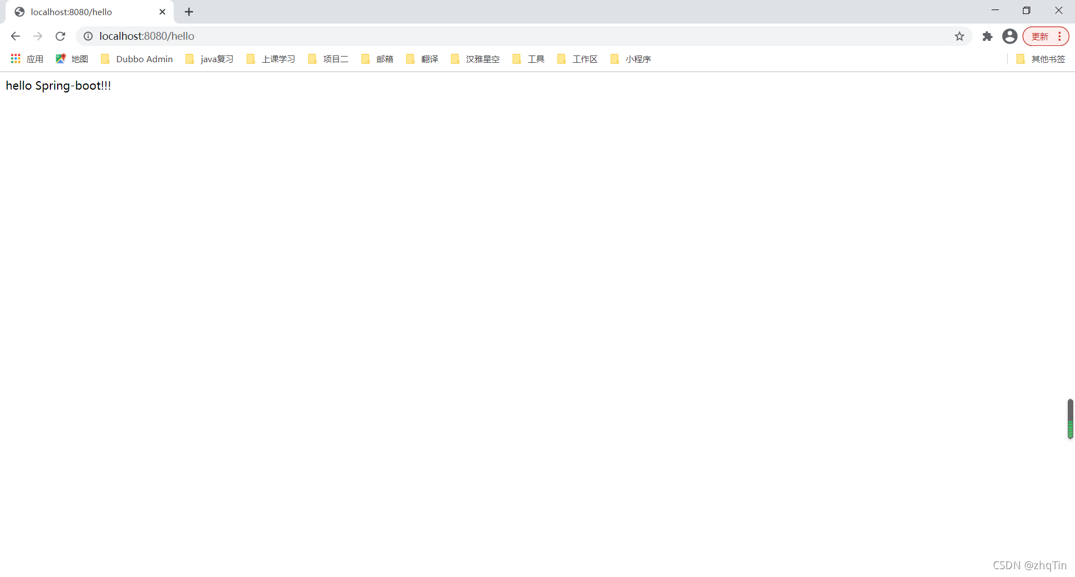Click the forward navigation arrow
Screen dimensions: 1075x577
click(38, 36)
